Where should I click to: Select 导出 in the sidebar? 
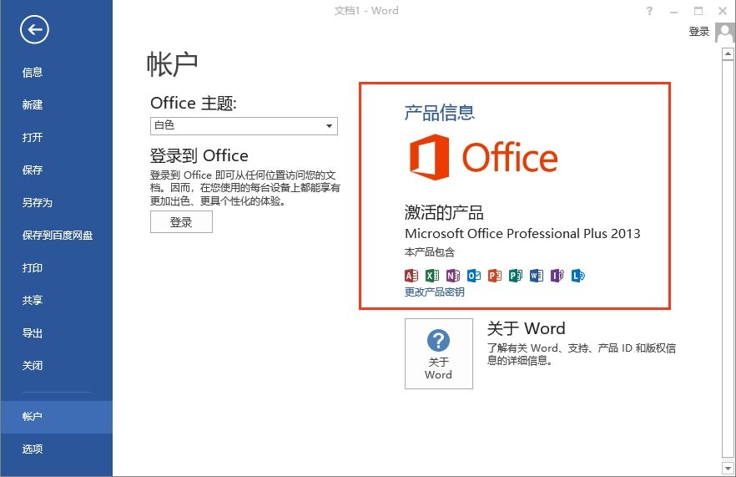57,333
